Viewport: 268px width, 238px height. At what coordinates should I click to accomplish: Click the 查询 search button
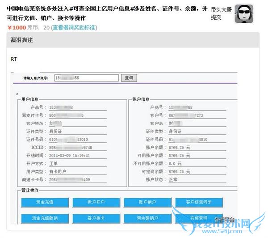tap(129, 78)
